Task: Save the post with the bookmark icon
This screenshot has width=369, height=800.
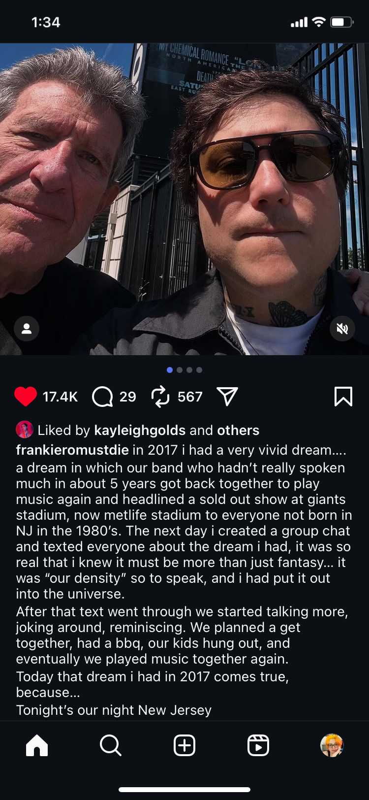Action: click(343, 397)
